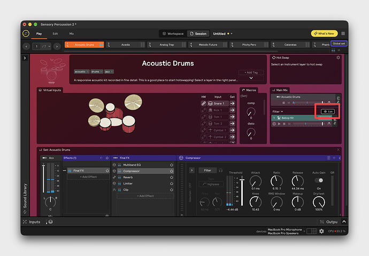Select the Workspace tab
Image resolution: width=369 pixels, height=256 pixels.
coord(173,34)
